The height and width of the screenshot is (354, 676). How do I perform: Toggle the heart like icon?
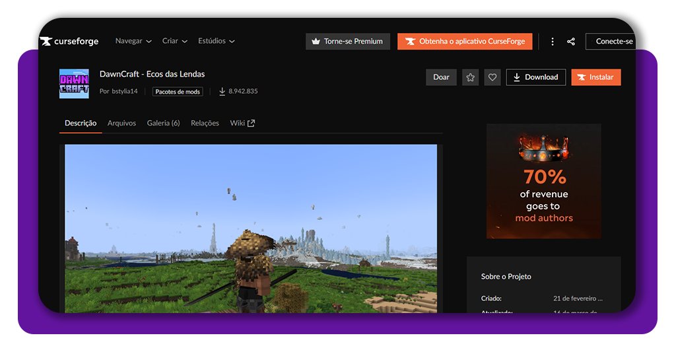point(492,77)
